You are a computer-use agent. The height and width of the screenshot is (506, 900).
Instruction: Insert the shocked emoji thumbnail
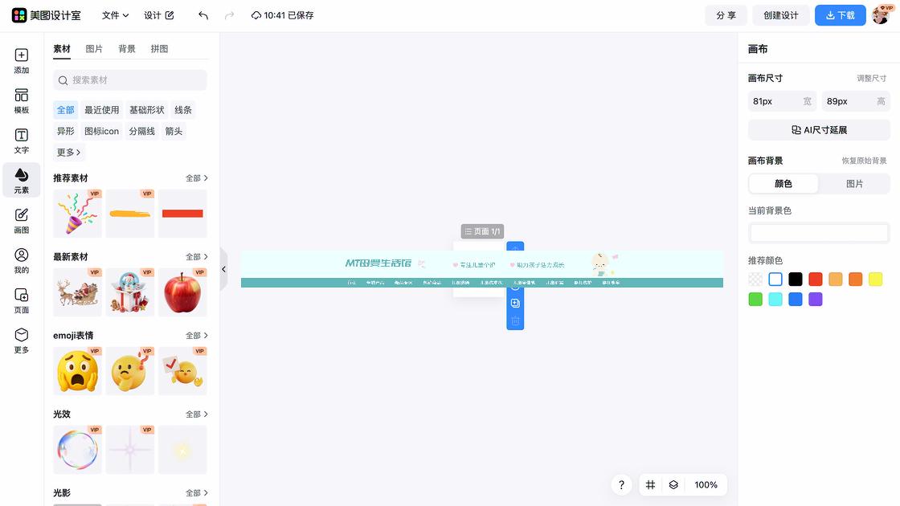[x=77, y=370]
